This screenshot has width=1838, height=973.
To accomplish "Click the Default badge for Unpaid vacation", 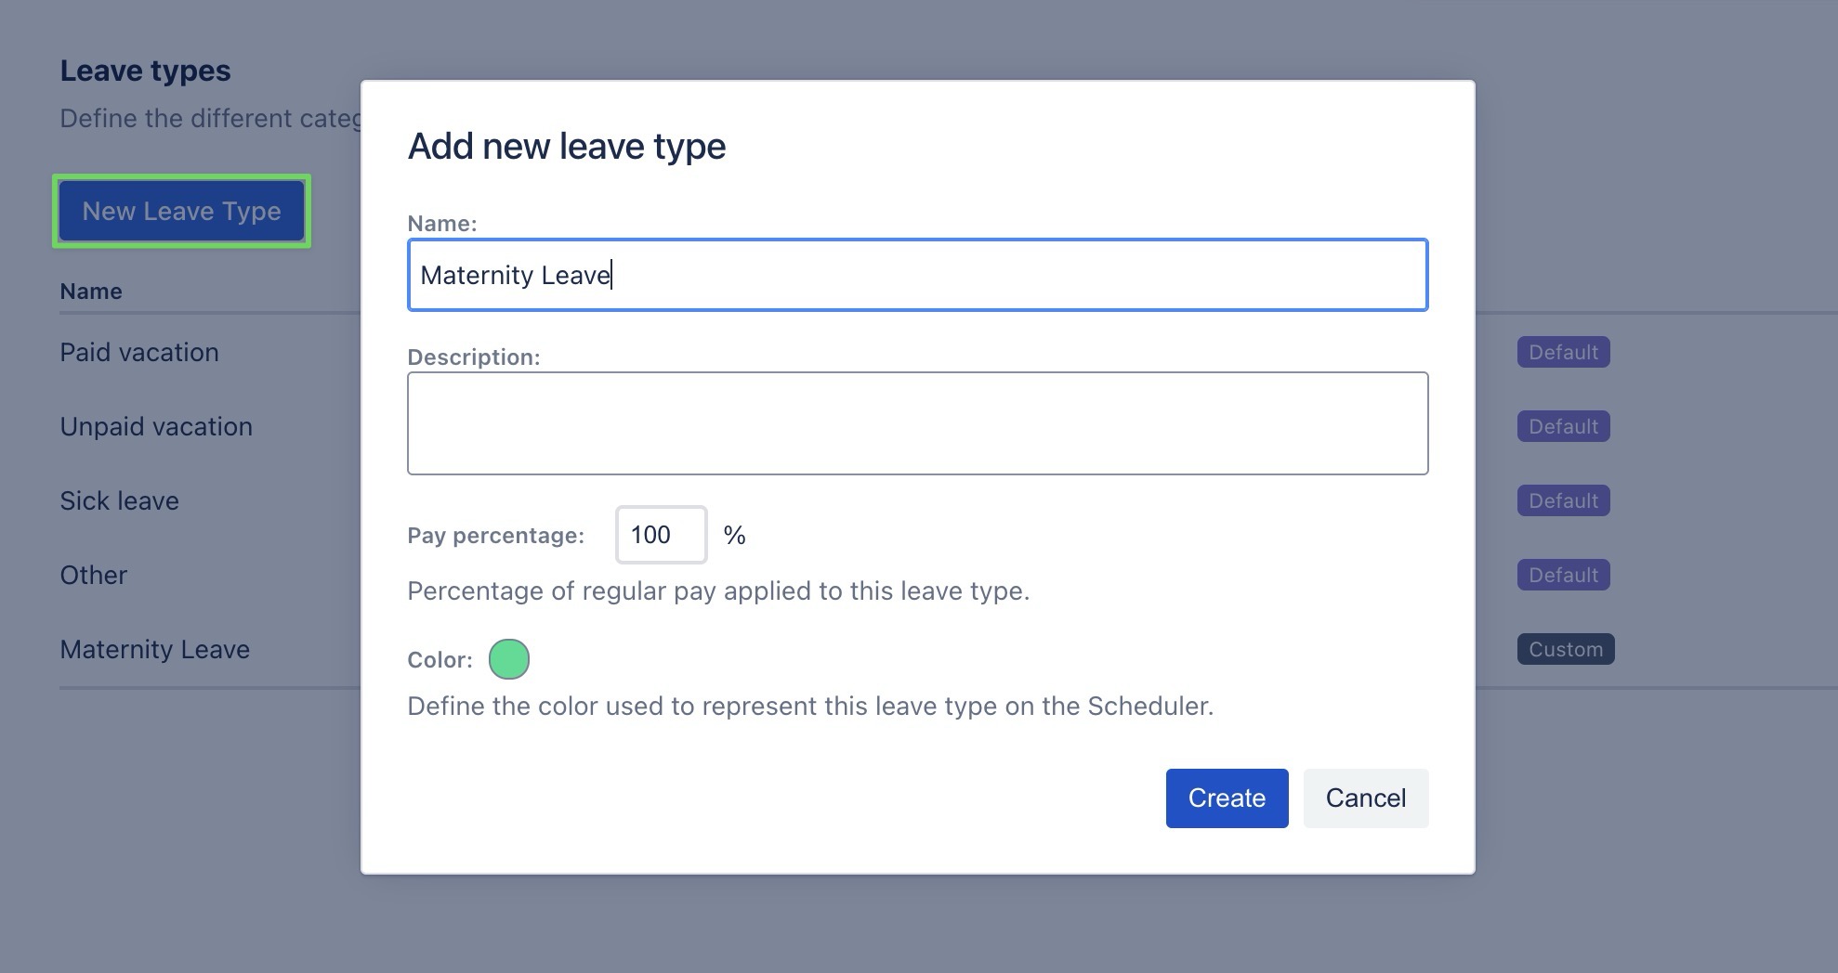I will (1563, 427).
